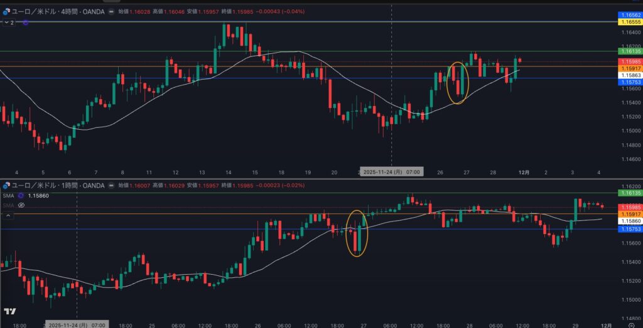Click the EUR/USD flag icon in 4-hour chart
Viewport: 643px width, 328px height.
[x=6, y=12]
